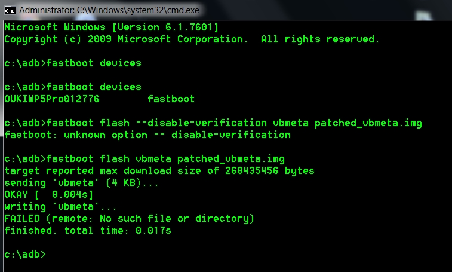This screenshot has width=452, height=272.
Task: Click the FAILED No such file error
Action: click(x=129, y=219)
